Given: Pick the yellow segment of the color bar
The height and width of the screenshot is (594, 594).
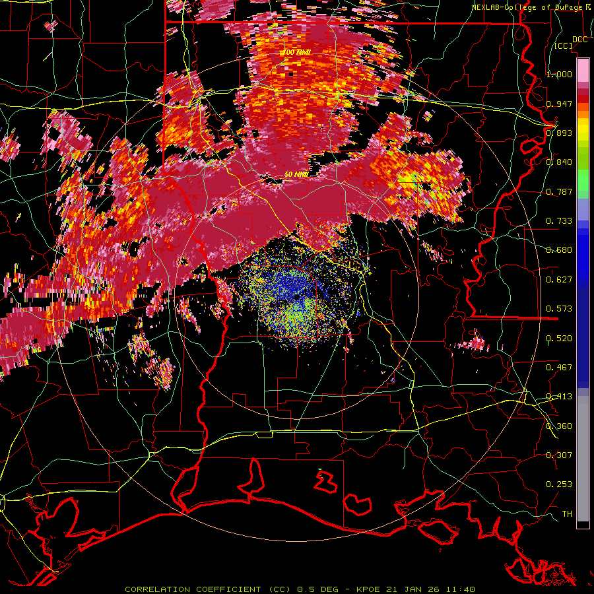Looking at the screenshot, I should [583, 130].
